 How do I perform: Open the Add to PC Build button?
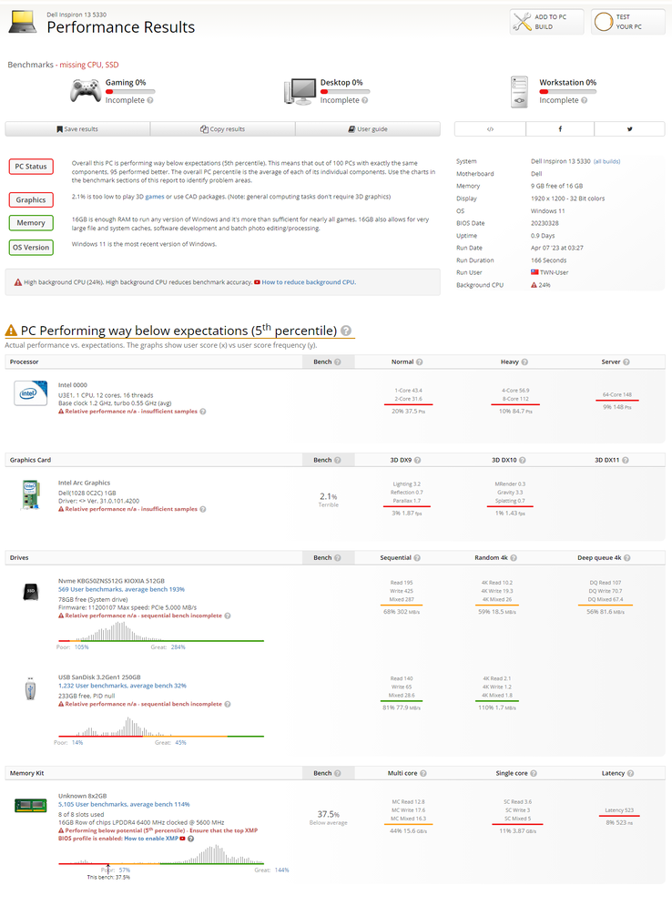pos(546,22)
